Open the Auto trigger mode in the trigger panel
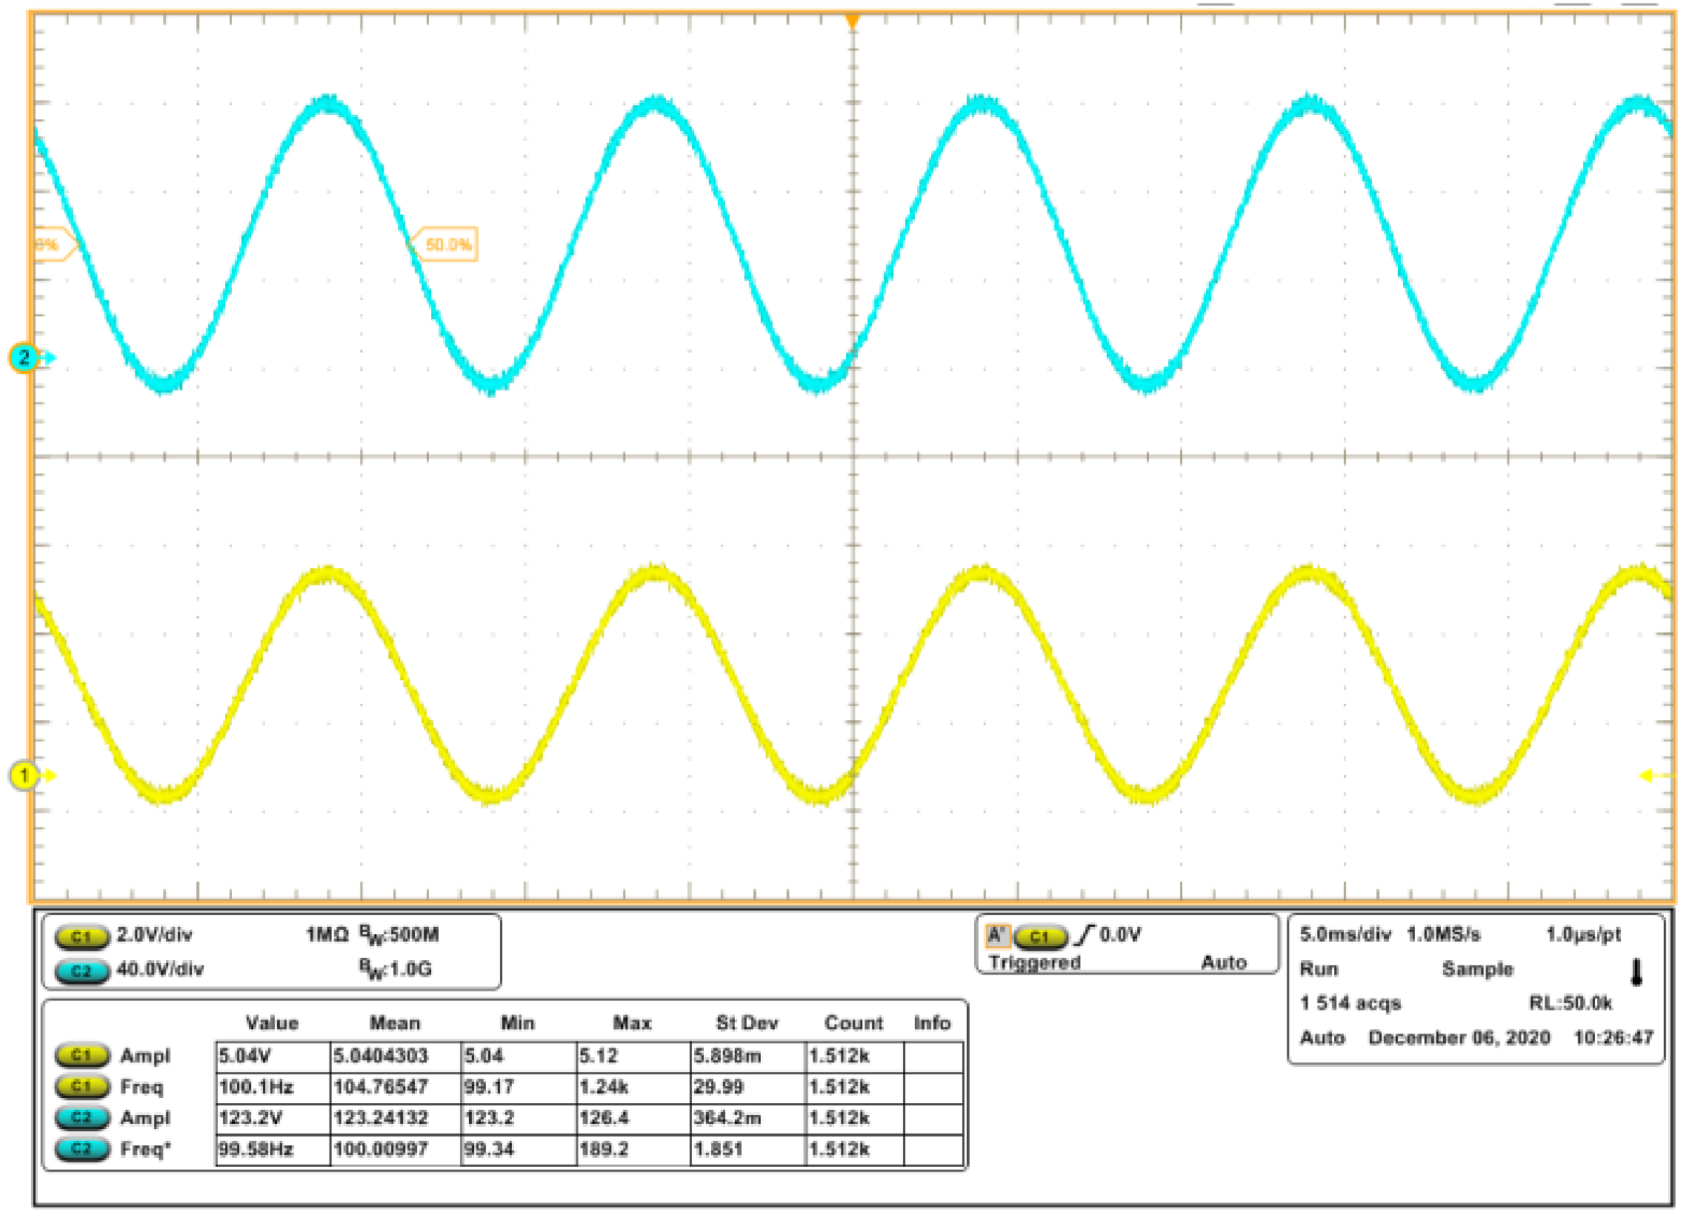Viewport: 1689px width, 1218px height. 1224,963
